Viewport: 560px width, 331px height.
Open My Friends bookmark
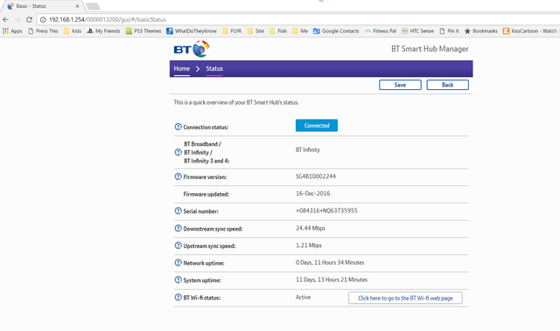point(103,31)
